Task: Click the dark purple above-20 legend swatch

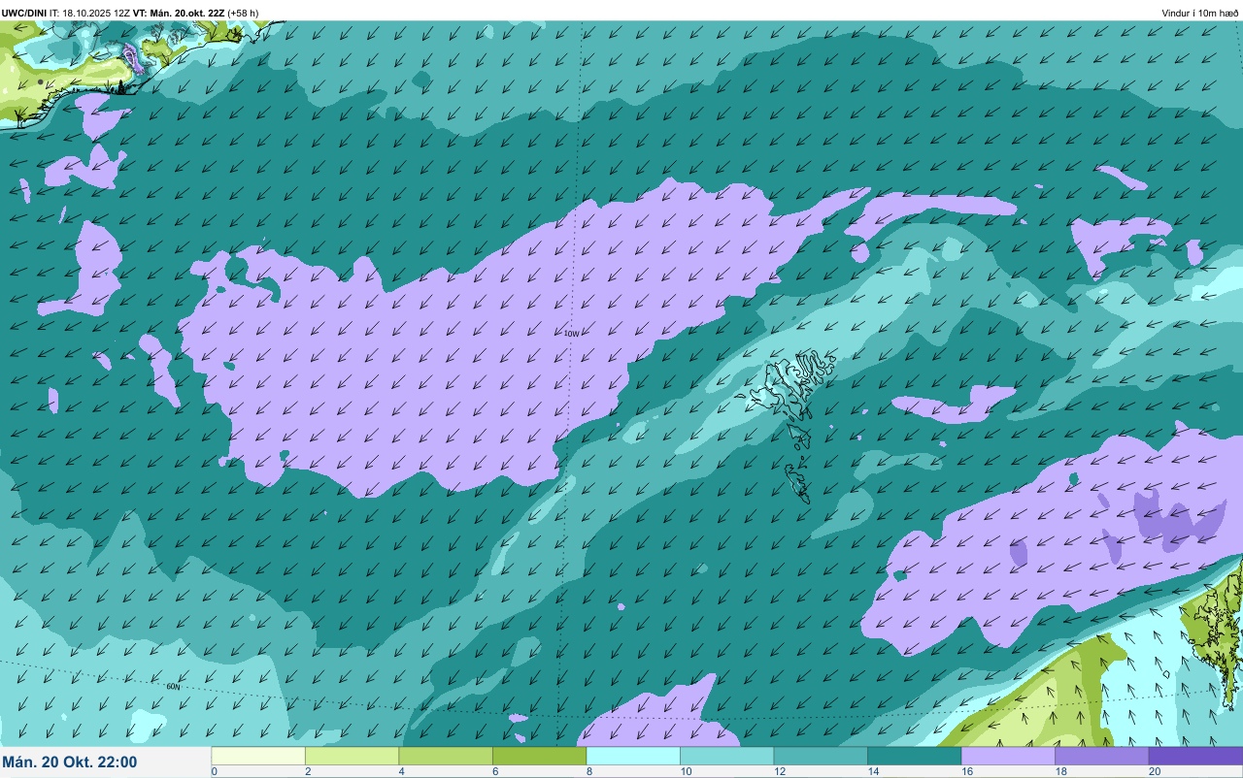Action: pos(1195,756)
